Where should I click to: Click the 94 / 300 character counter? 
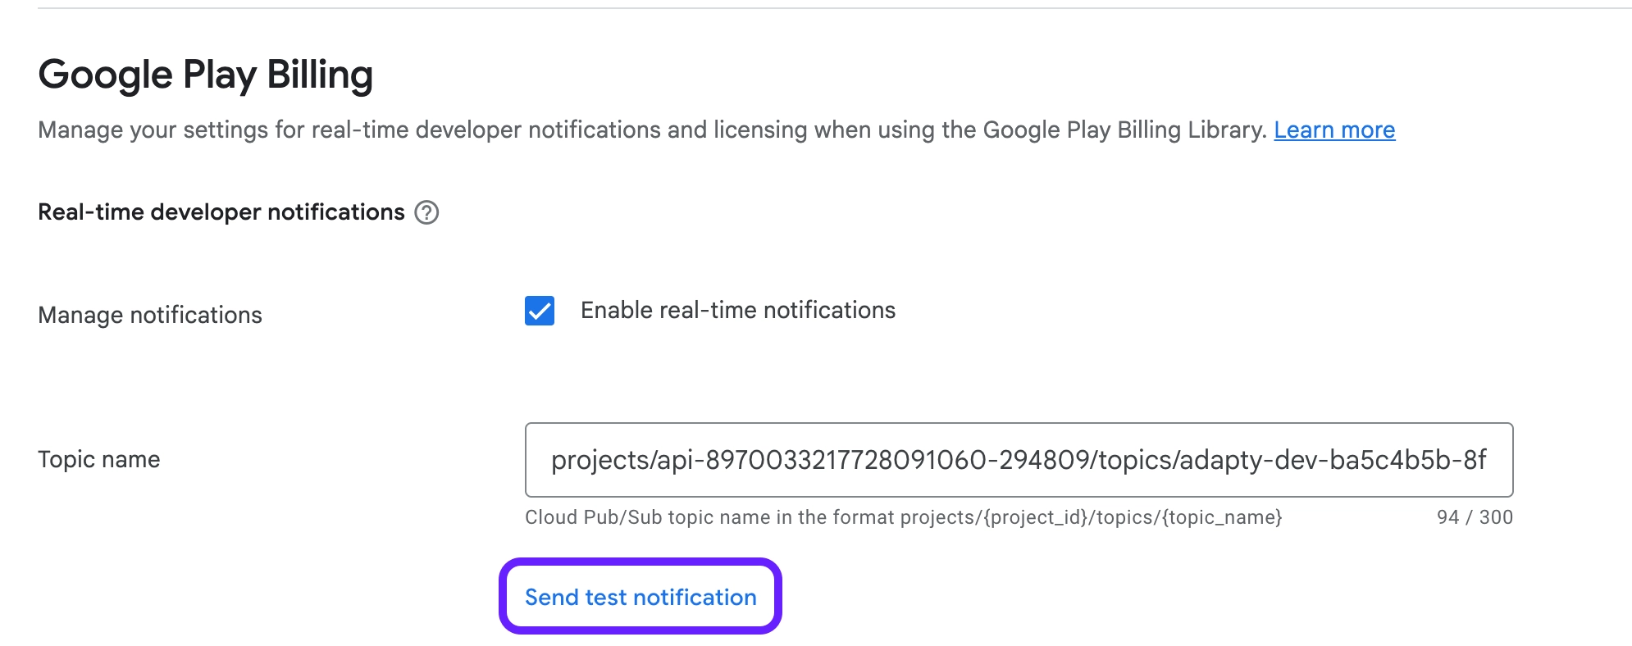click(x=1475, y=517)
